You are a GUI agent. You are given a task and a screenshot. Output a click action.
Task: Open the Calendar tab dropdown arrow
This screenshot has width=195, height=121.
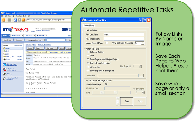(35, 36)
